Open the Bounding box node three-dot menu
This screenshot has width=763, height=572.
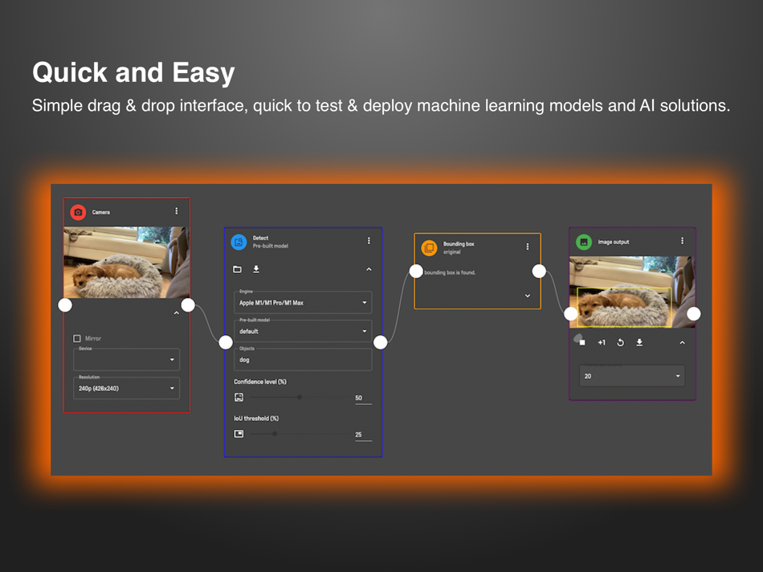tap(528, 247)
